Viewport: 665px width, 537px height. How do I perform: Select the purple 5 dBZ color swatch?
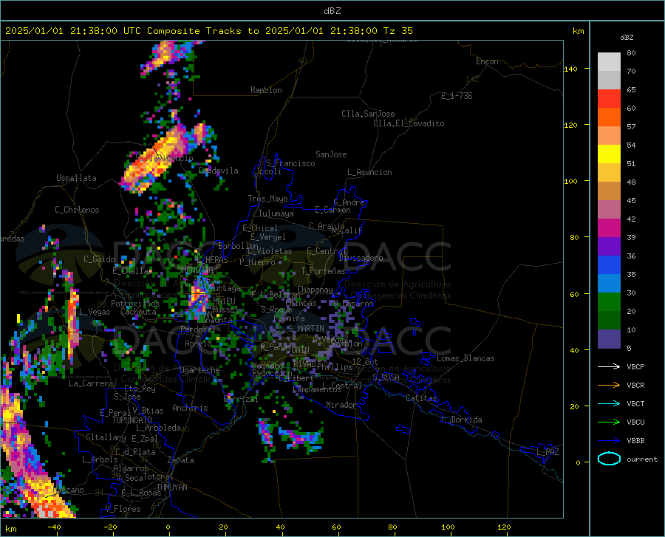tap(609, 339)
